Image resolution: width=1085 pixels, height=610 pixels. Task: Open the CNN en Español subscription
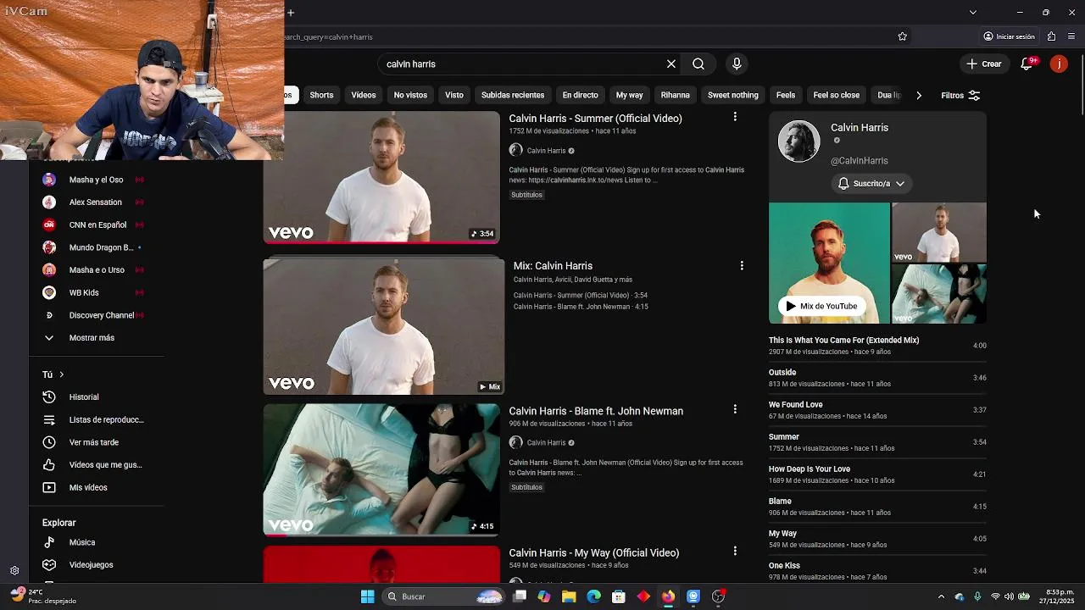[x=97, y=225]
